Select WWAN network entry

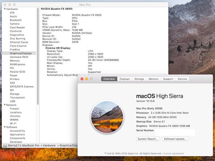point(14,120)
